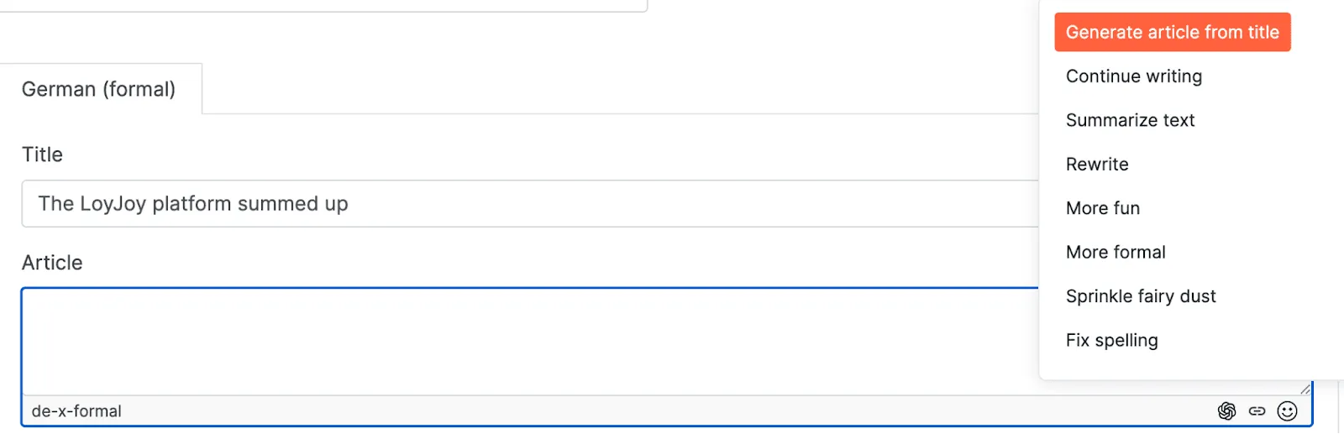
Task: Pick the More fun option
Action: click(x=1102, y=208)
